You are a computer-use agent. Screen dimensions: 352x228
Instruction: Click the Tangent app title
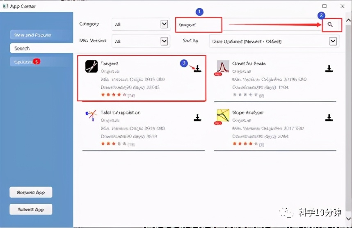point(109,64)
